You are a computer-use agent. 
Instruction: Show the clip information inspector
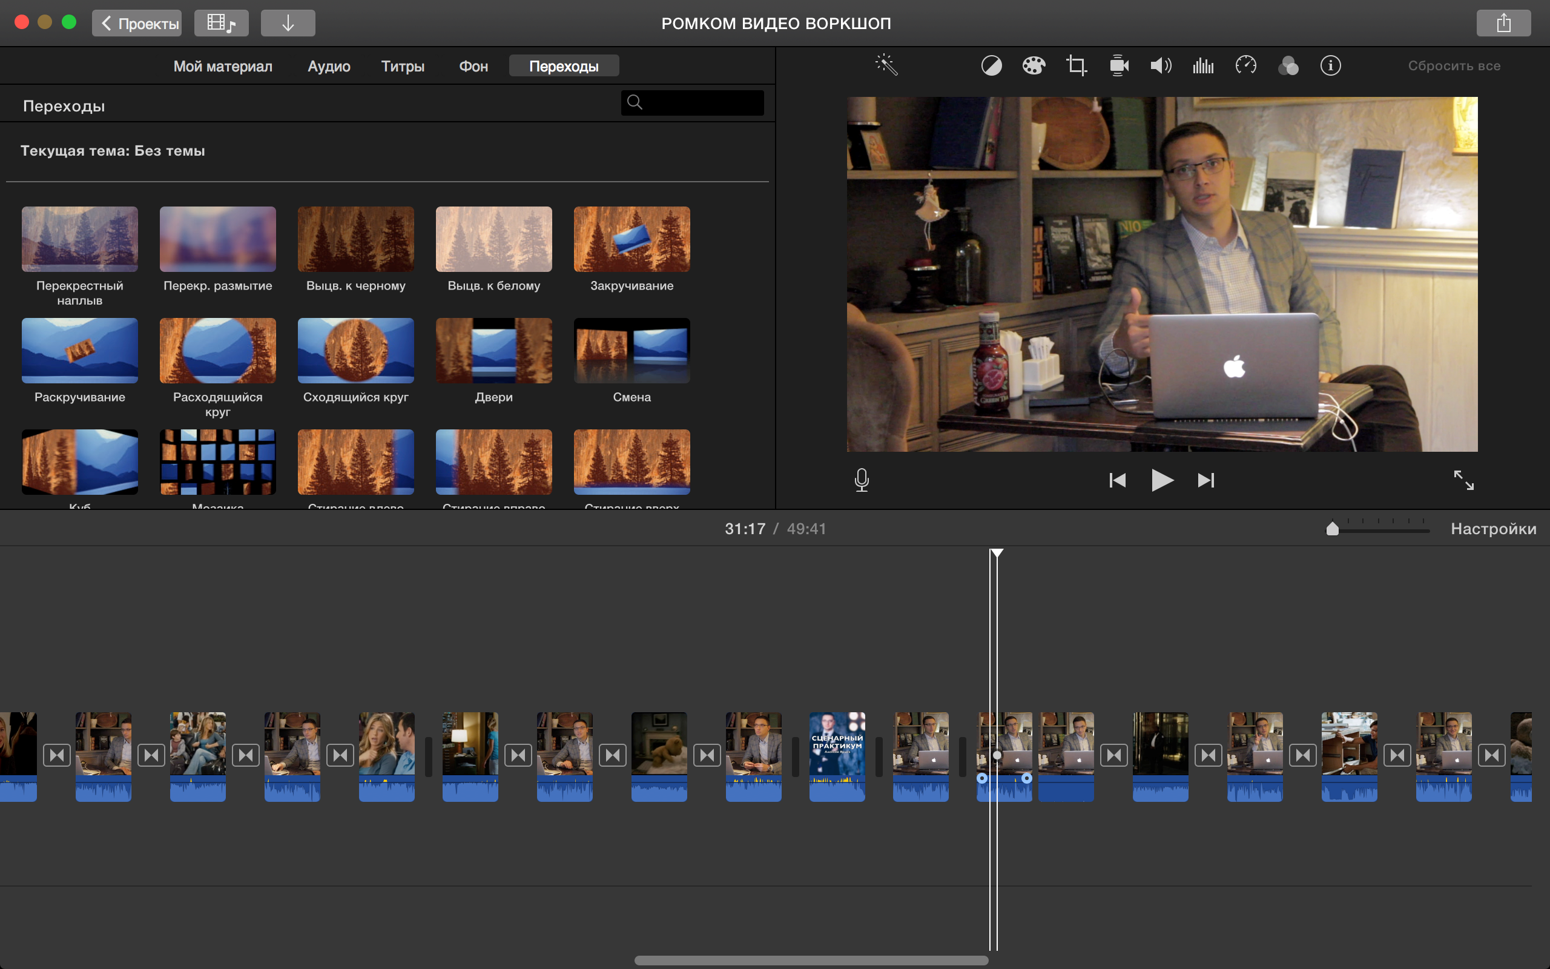1330,65
